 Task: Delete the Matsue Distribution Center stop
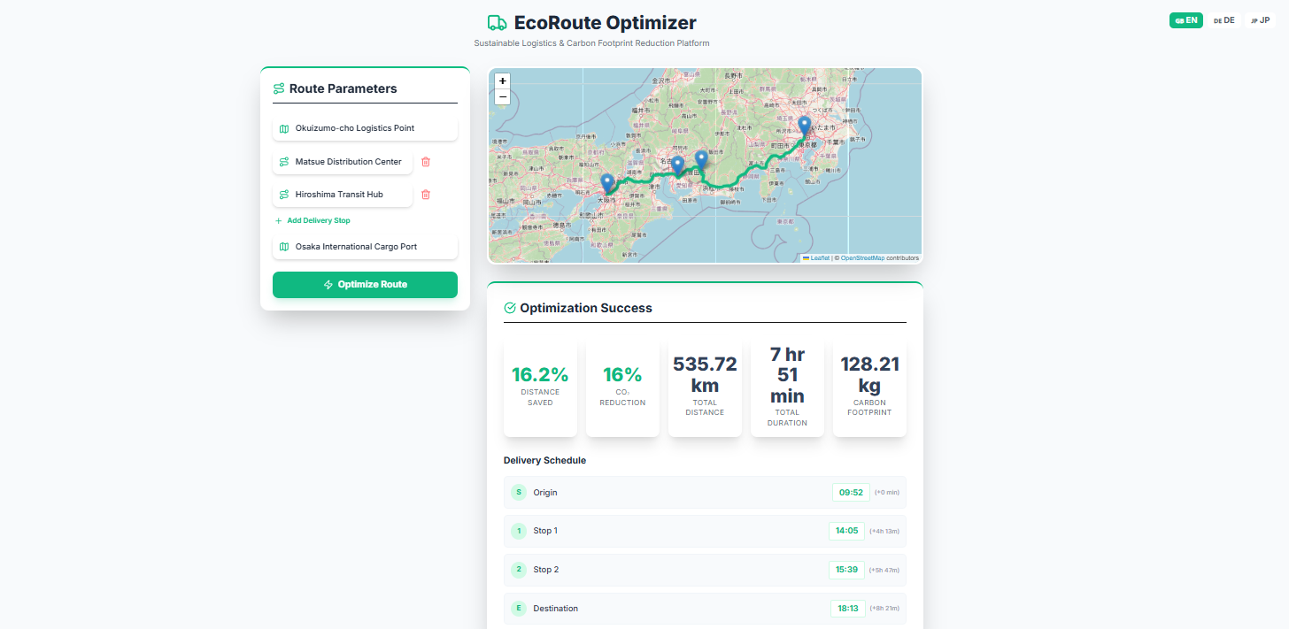click(x=426, y=162)
